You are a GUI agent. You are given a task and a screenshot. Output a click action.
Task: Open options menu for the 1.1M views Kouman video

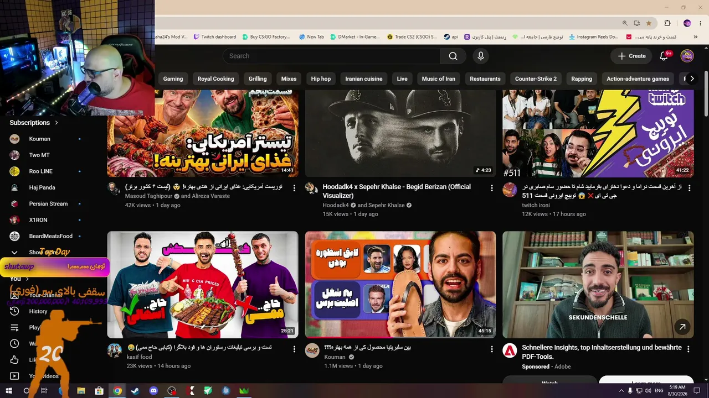click(492, 349)
